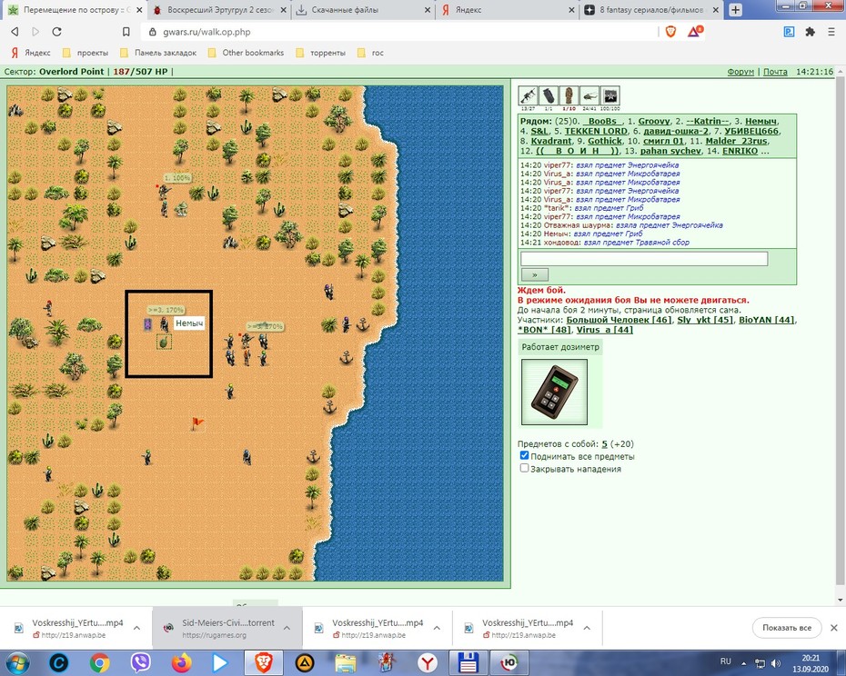This screenshot has width=846, height=676.
Task: Open participant 'Sly_ykt [45]' link
Action: coord(705,320)
